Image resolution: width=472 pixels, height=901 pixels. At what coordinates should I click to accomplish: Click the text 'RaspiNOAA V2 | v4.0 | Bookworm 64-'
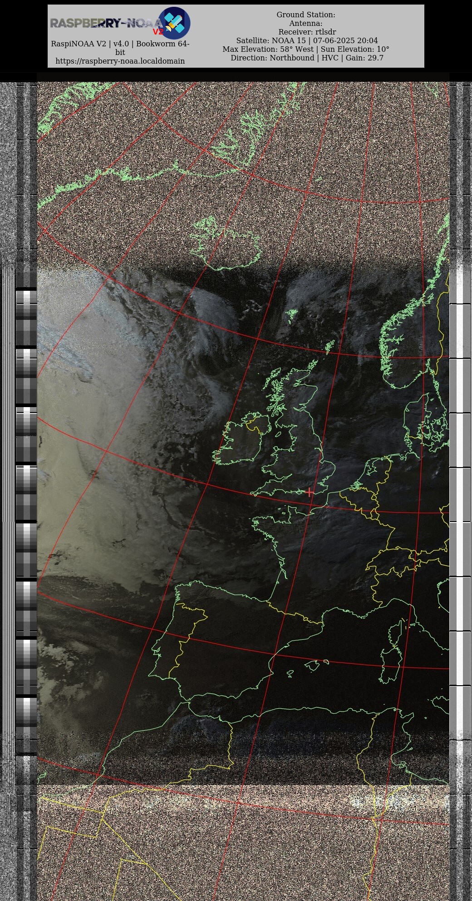coord(120,44)
